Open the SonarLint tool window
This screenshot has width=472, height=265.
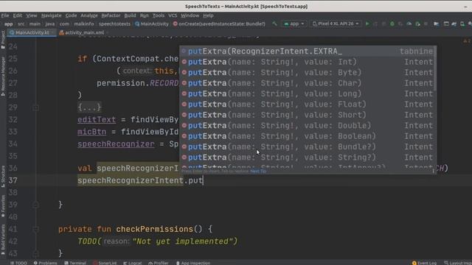tap(105, 263)
